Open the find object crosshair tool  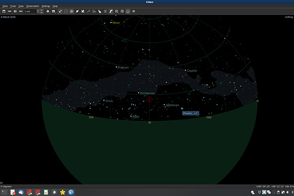[48, 11]
